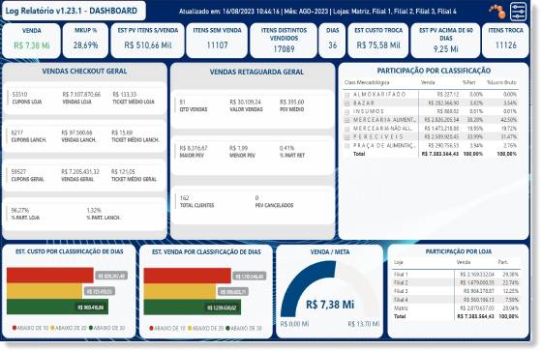The width and height of the screenshot is (541, 351).
Task: Sort classification table by %Part header
Action: 468,83
